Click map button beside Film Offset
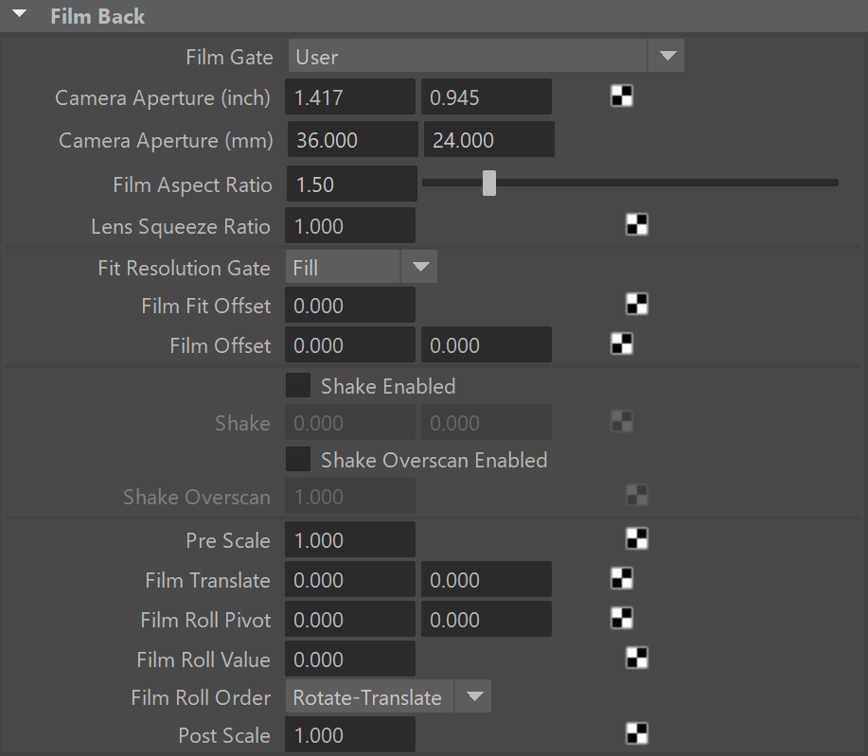This screenshot has width=868, height=756. 622,343
